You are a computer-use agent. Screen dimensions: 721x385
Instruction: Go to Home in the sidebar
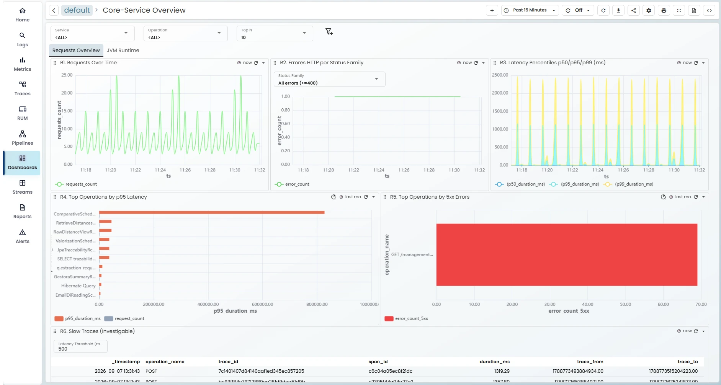click(x=22, y=15)
